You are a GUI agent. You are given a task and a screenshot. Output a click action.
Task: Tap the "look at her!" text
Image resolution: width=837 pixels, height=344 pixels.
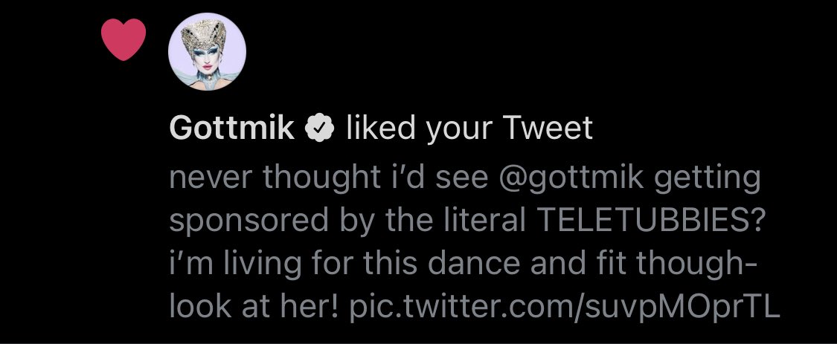coord(254,307)
